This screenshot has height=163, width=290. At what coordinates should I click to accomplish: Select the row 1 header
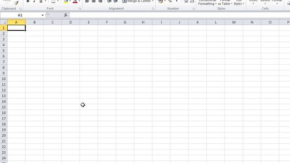(4, 28)
